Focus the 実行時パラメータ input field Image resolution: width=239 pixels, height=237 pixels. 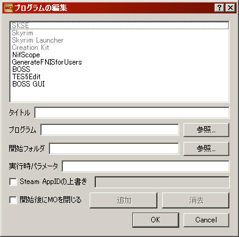[x=146, y=166]
